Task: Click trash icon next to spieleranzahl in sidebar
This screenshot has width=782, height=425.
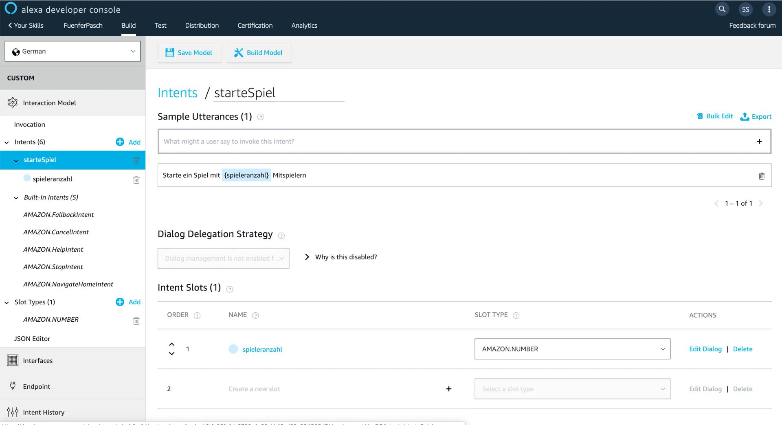Action: [x=136, y=180]
